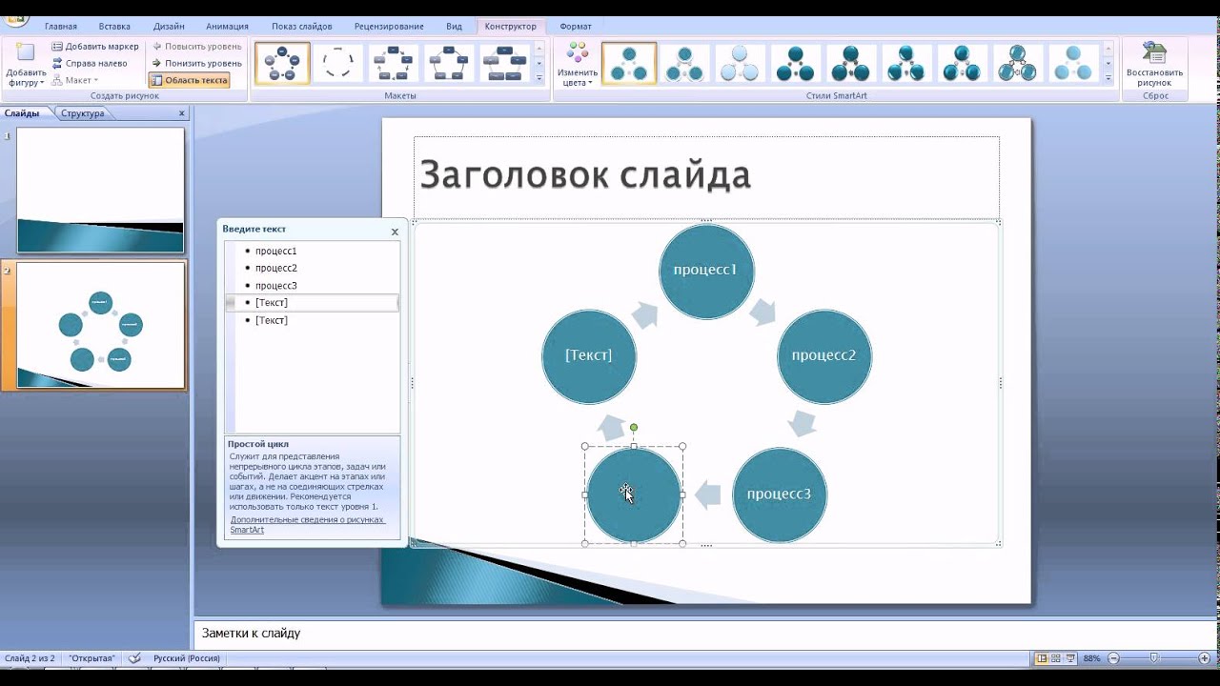Click the Русский (Россия) language indicator
This screenshot has height=686, width=1220.
(187, 658)
